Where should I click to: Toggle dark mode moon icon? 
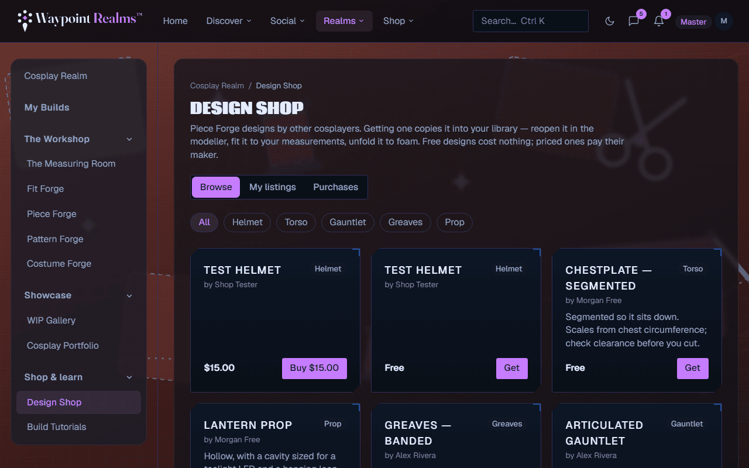point(610,21)
